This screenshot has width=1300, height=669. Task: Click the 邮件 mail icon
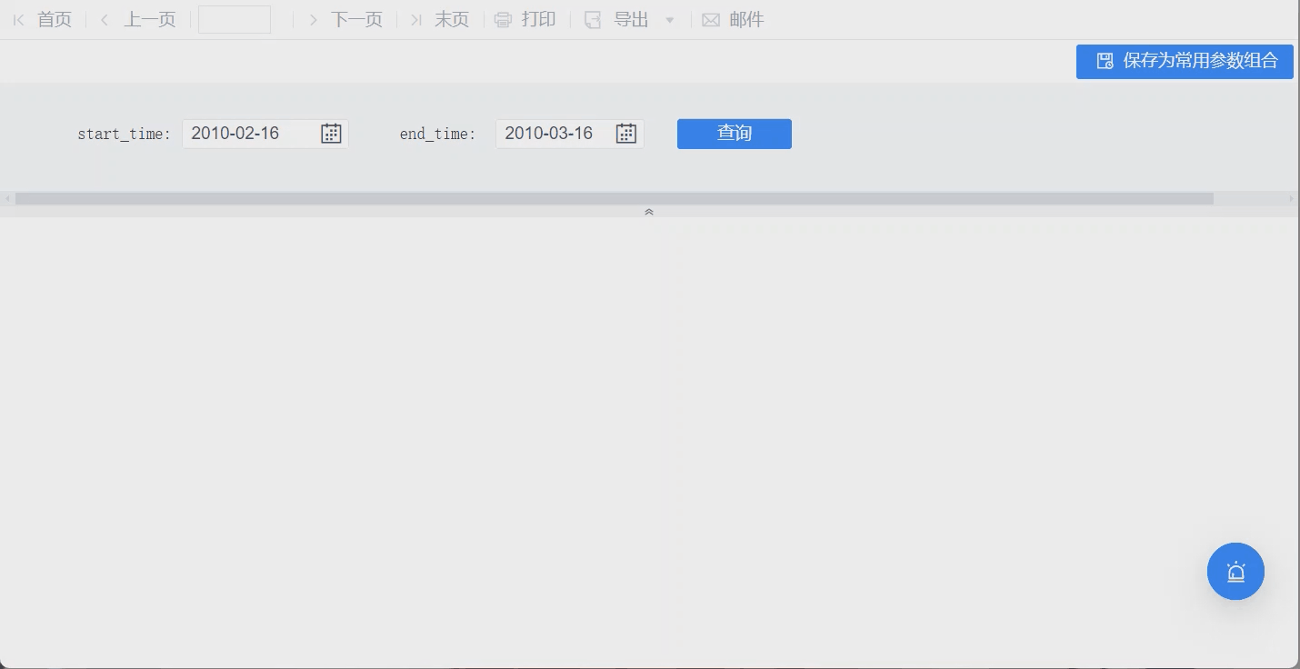711,19
